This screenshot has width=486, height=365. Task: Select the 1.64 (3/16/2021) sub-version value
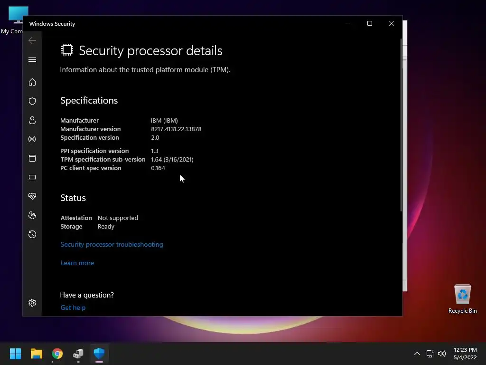click(172, 160)
